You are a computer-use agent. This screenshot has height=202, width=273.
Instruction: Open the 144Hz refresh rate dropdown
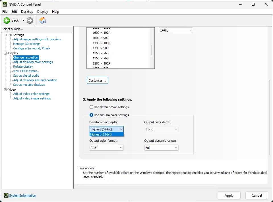[176, 30]
